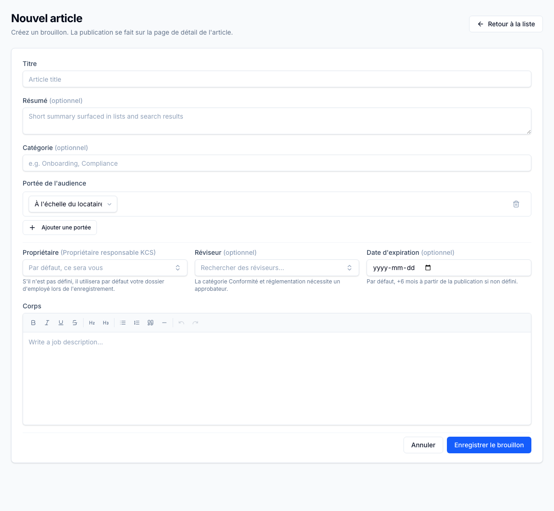Delete the audience scope with trash icon
554x511 pixels.
[516, 204]
